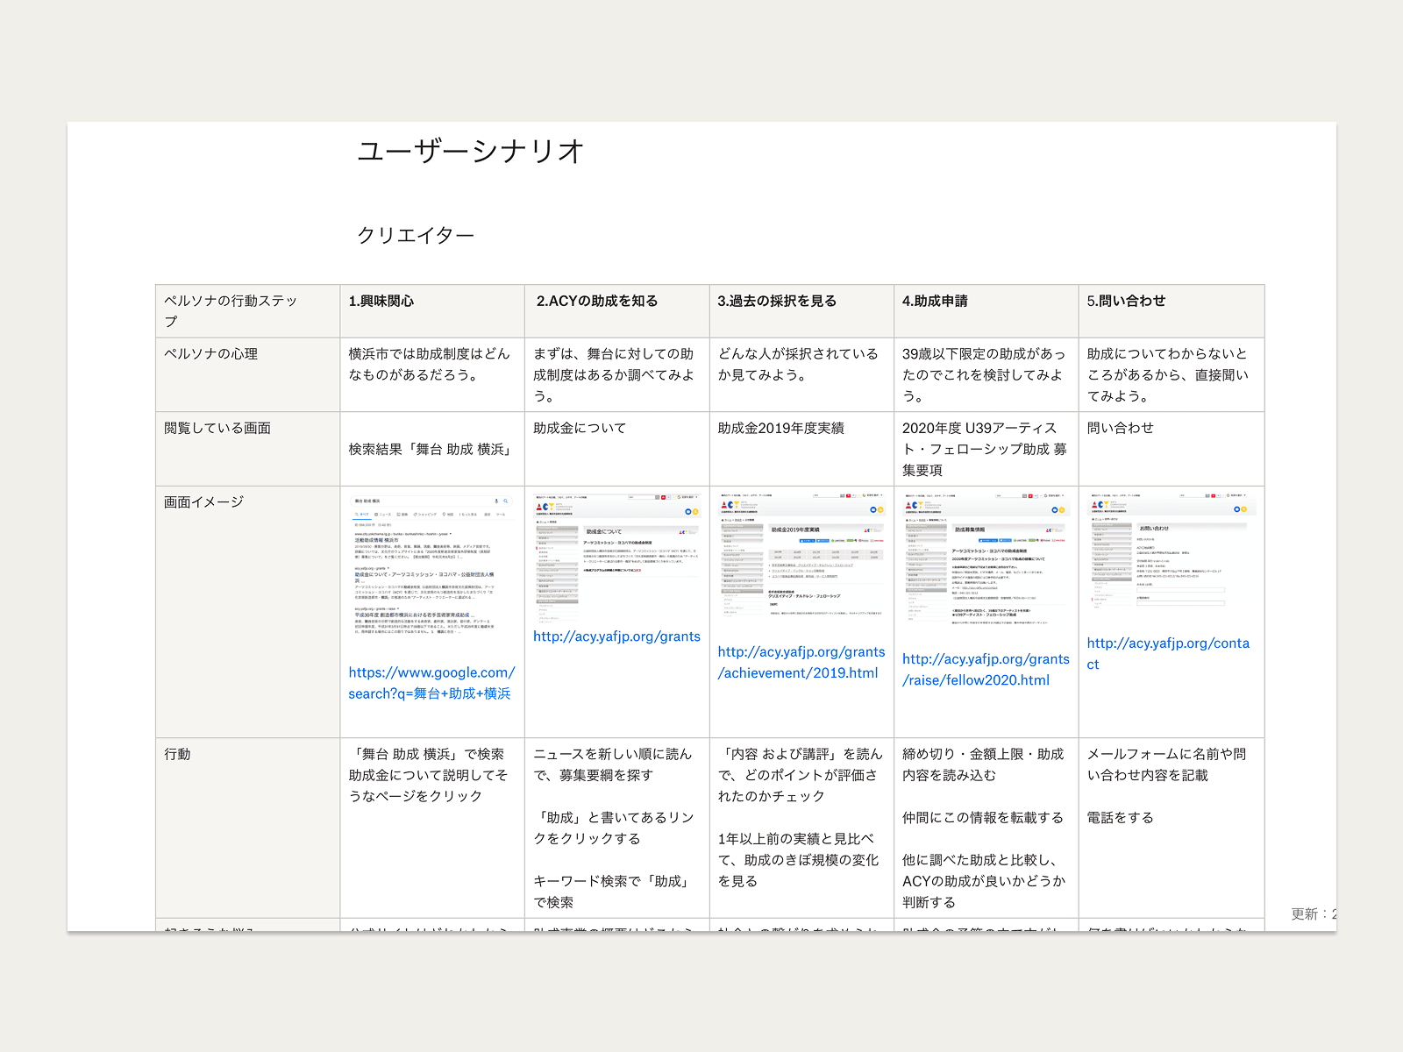This screenshot has height=1052, width=1403.
Task: Click the 助成金2019年度実績 screen name cell
Action: [801, 449]
